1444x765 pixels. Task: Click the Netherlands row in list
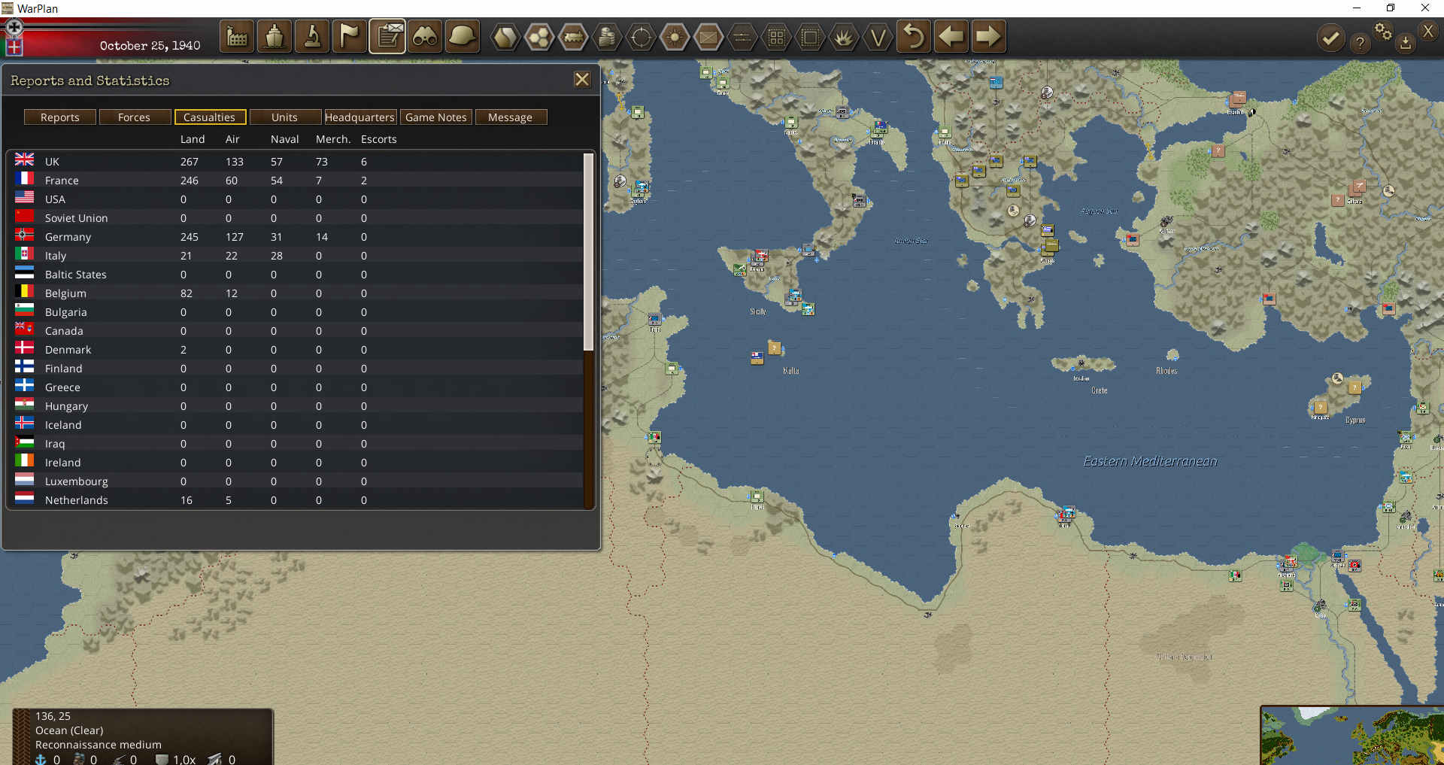298,500
